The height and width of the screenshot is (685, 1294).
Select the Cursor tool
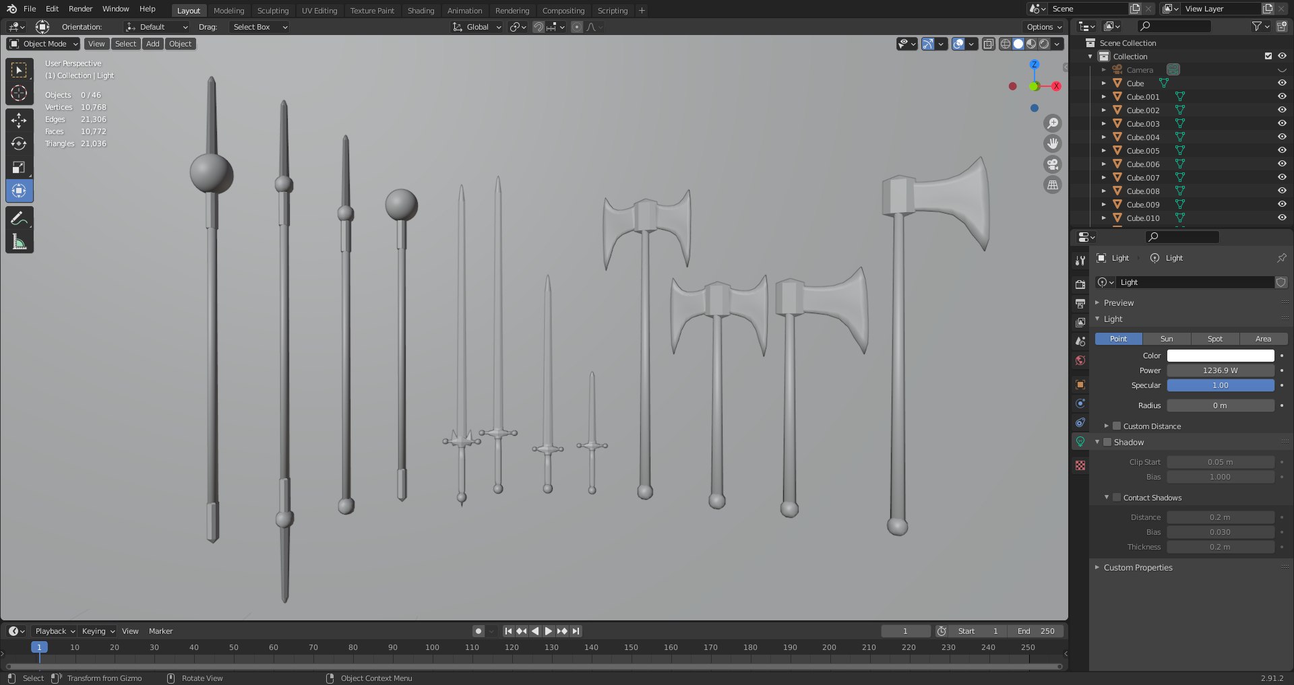click(20, 93)
